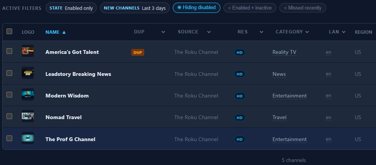Viewport: 376px width, 165px height.
Task: Edit the Entertainment category for Modern Wisdom
Action: (290, 96)
